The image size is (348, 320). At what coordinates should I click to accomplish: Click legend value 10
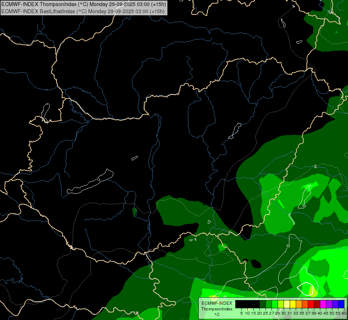click(x=247, y=313)
